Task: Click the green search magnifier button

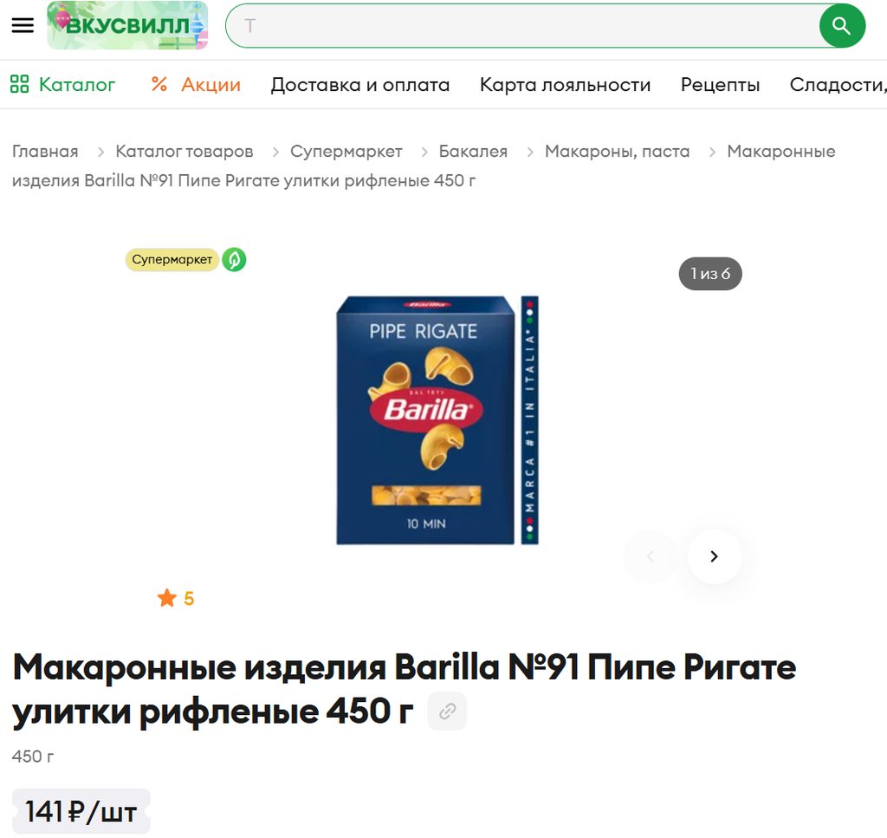Action: (x=842, y=25)
